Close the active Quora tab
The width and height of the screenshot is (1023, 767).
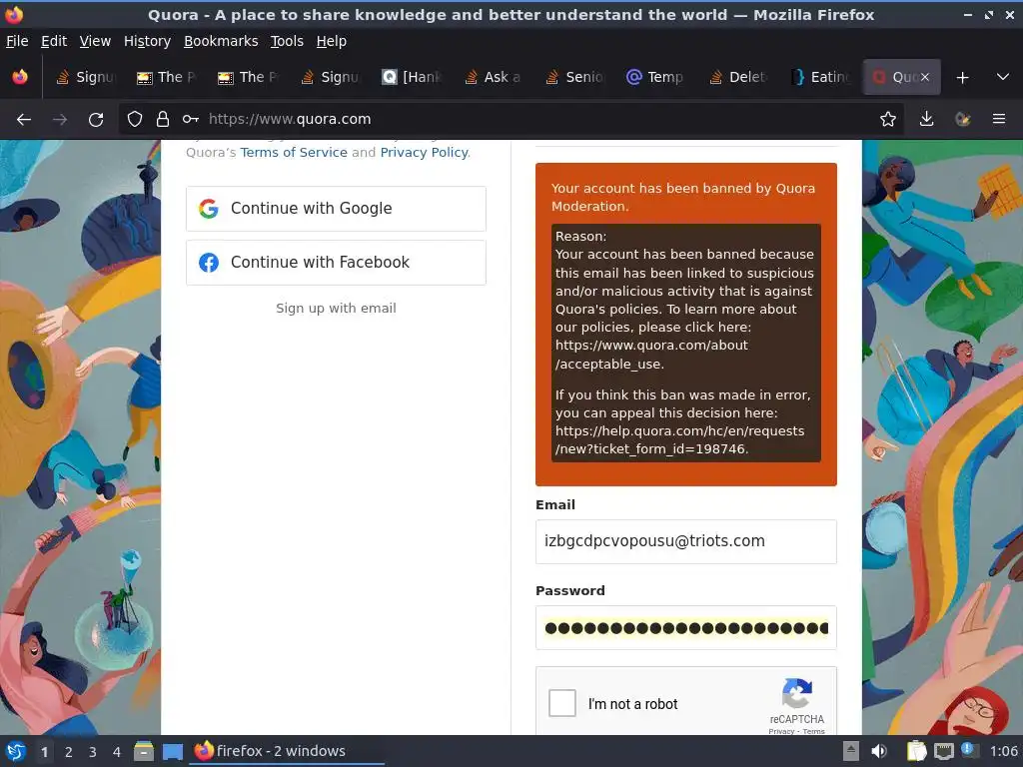(x=924, y=77)
